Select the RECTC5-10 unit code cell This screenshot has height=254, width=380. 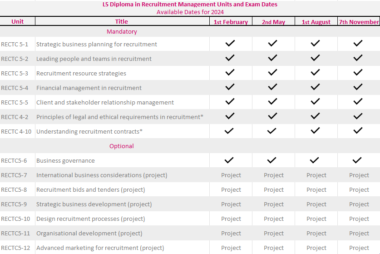(16, 219)
